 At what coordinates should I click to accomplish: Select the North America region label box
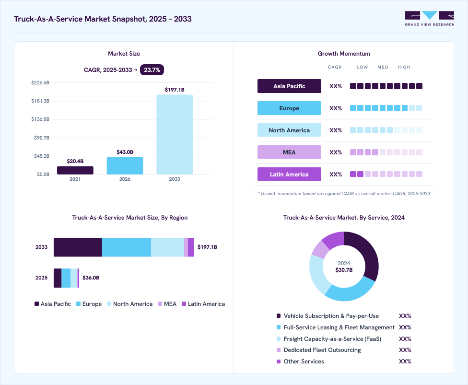pos(289,130)
